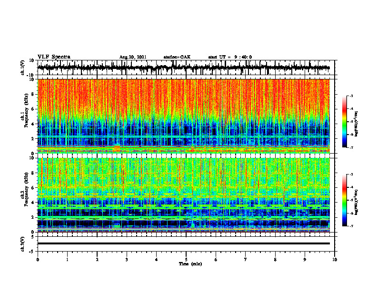Click the '6' kHz tick on ch.1 spectrogram
The height and width of the screenshot is (291, 377).
(33, 109)
